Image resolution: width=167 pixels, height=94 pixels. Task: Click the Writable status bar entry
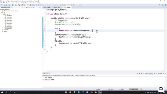click(x=98, y=89)
